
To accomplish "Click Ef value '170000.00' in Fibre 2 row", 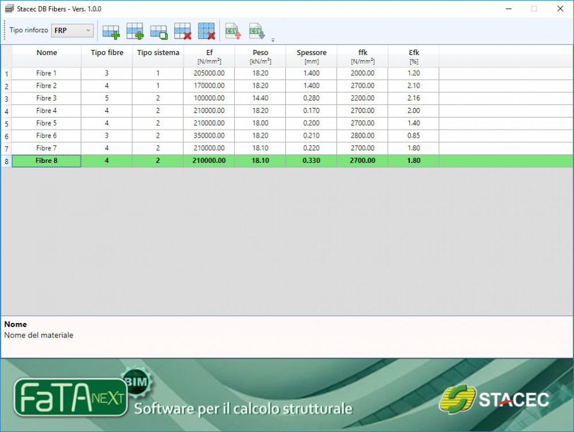I will pyautogui.click(x=209, y=86).
